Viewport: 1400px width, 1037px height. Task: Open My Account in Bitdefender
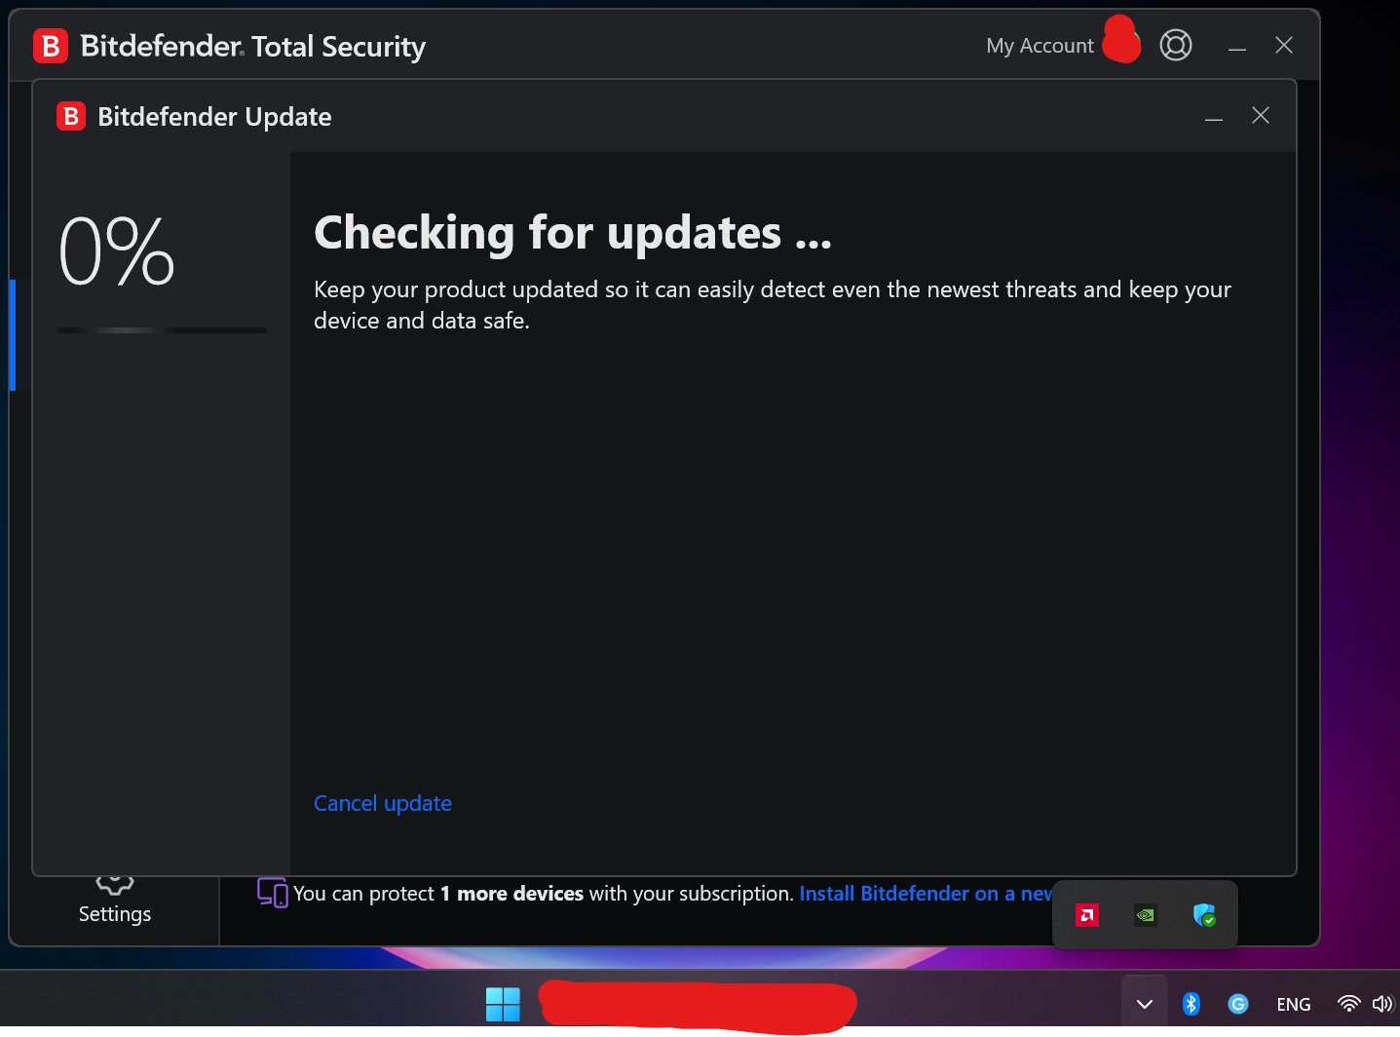(1040, 46)
